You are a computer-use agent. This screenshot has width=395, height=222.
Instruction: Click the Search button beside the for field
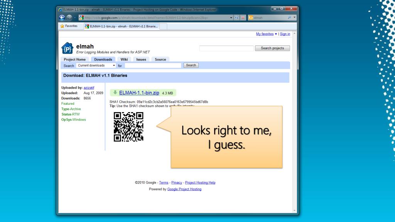tap(191, 65)
